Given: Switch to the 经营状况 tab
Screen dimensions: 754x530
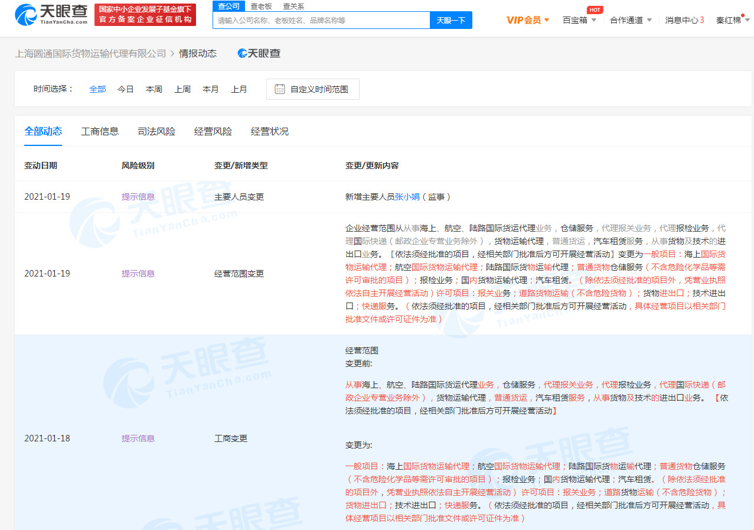Looking at the screenshot, I should click(270, 131).
